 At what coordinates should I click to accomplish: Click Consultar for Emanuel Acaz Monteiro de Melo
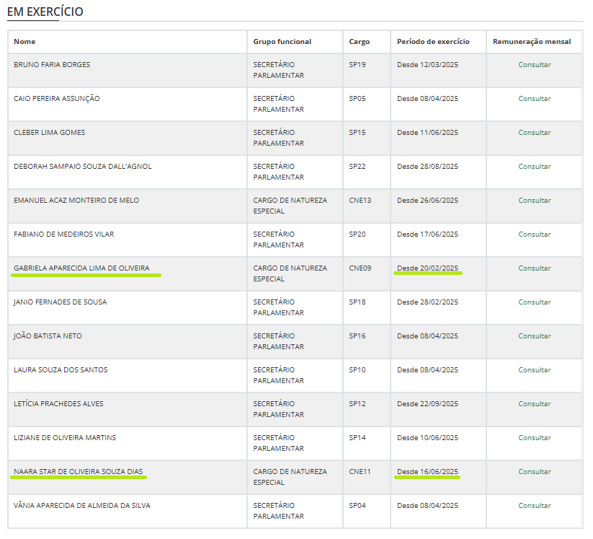(534, 201)
